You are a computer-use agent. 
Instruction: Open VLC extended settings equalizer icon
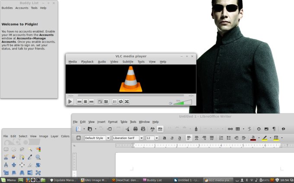(x=106, y=102)
